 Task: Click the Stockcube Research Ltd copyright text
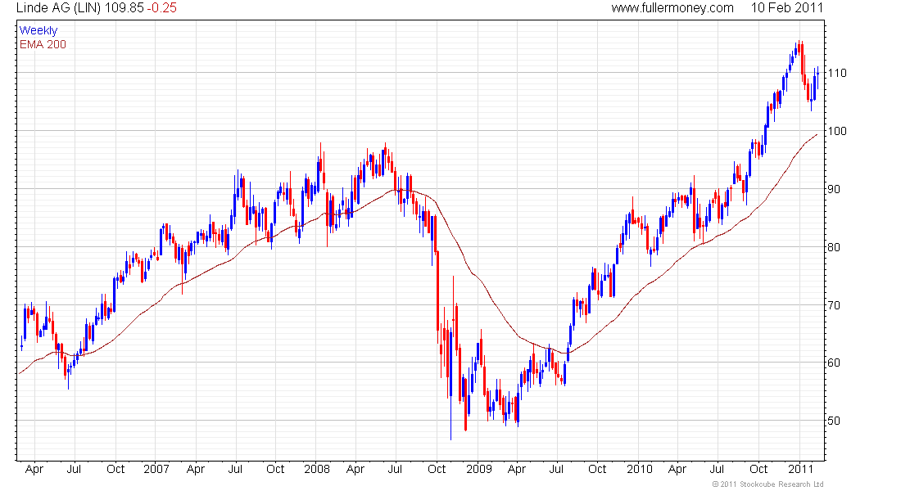pyautogui.click(x=767, y=484)
